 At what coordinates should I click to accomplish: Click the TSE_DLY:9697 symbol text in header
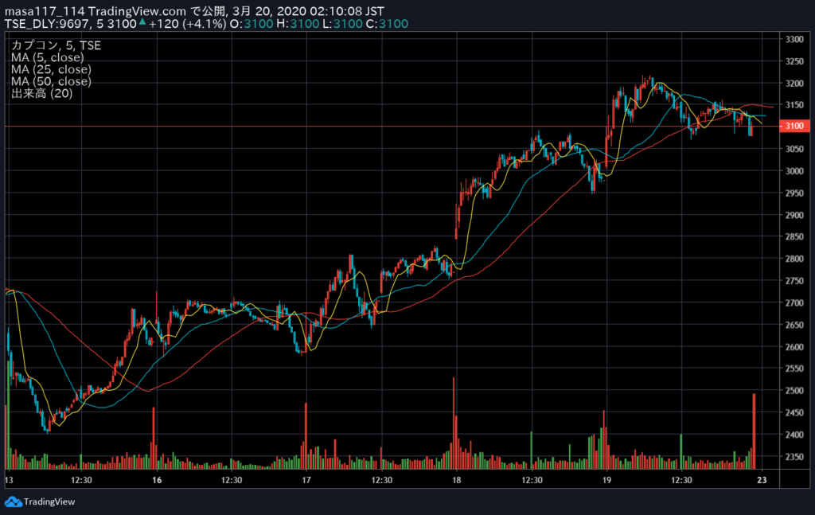coord(49,23)
